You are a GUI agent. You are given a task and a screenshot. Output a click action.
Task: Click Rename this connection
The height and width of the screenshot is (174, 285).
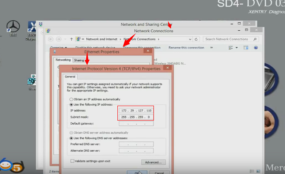click(187, 48)
